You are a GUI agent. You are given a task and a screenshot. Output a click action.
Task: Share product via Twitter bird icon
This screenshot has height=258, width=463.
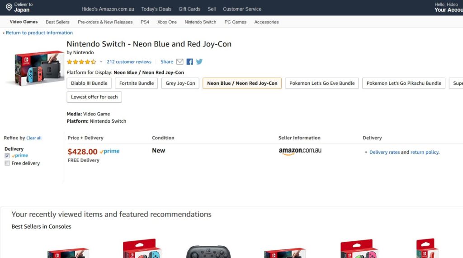pyautogui.click(x=199, y=62)
